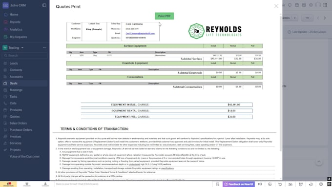Click the green Print PDF button
This screenshot has height=187, width=332.
(165, 16)
